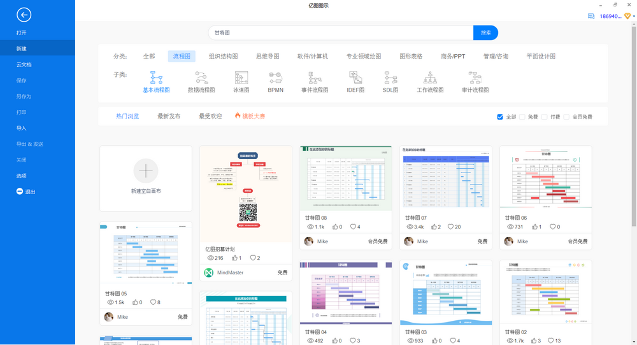Select the 事件流程图 icon
This screenshot has width=637, height=345.
coord(315,78)
